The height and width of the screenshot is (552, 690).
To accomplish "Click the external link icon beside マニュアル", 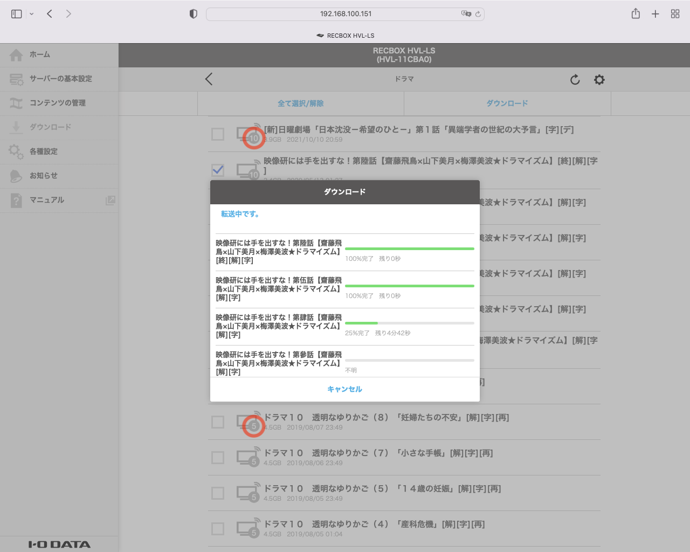I will tap(111, 200).
